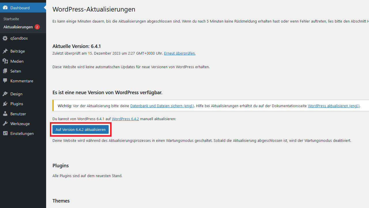369x208 pixels.
Task: Open the Plugins menu in sidebar
Action: coord(23,104)
